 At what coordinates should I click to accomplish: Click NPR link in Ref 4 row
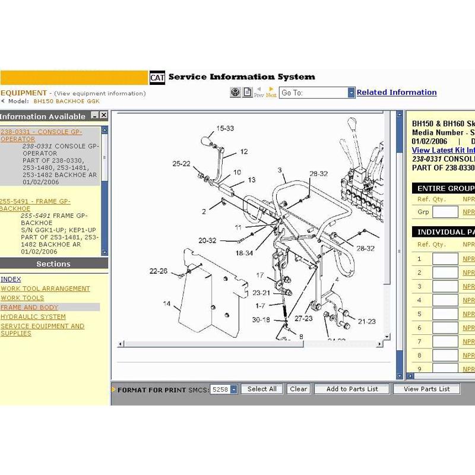point(468,300)
